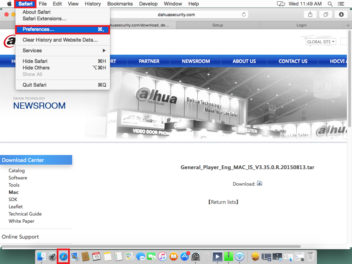The image size is (352, 264).
Task: Open the File menu
Action: coord(43,4)
